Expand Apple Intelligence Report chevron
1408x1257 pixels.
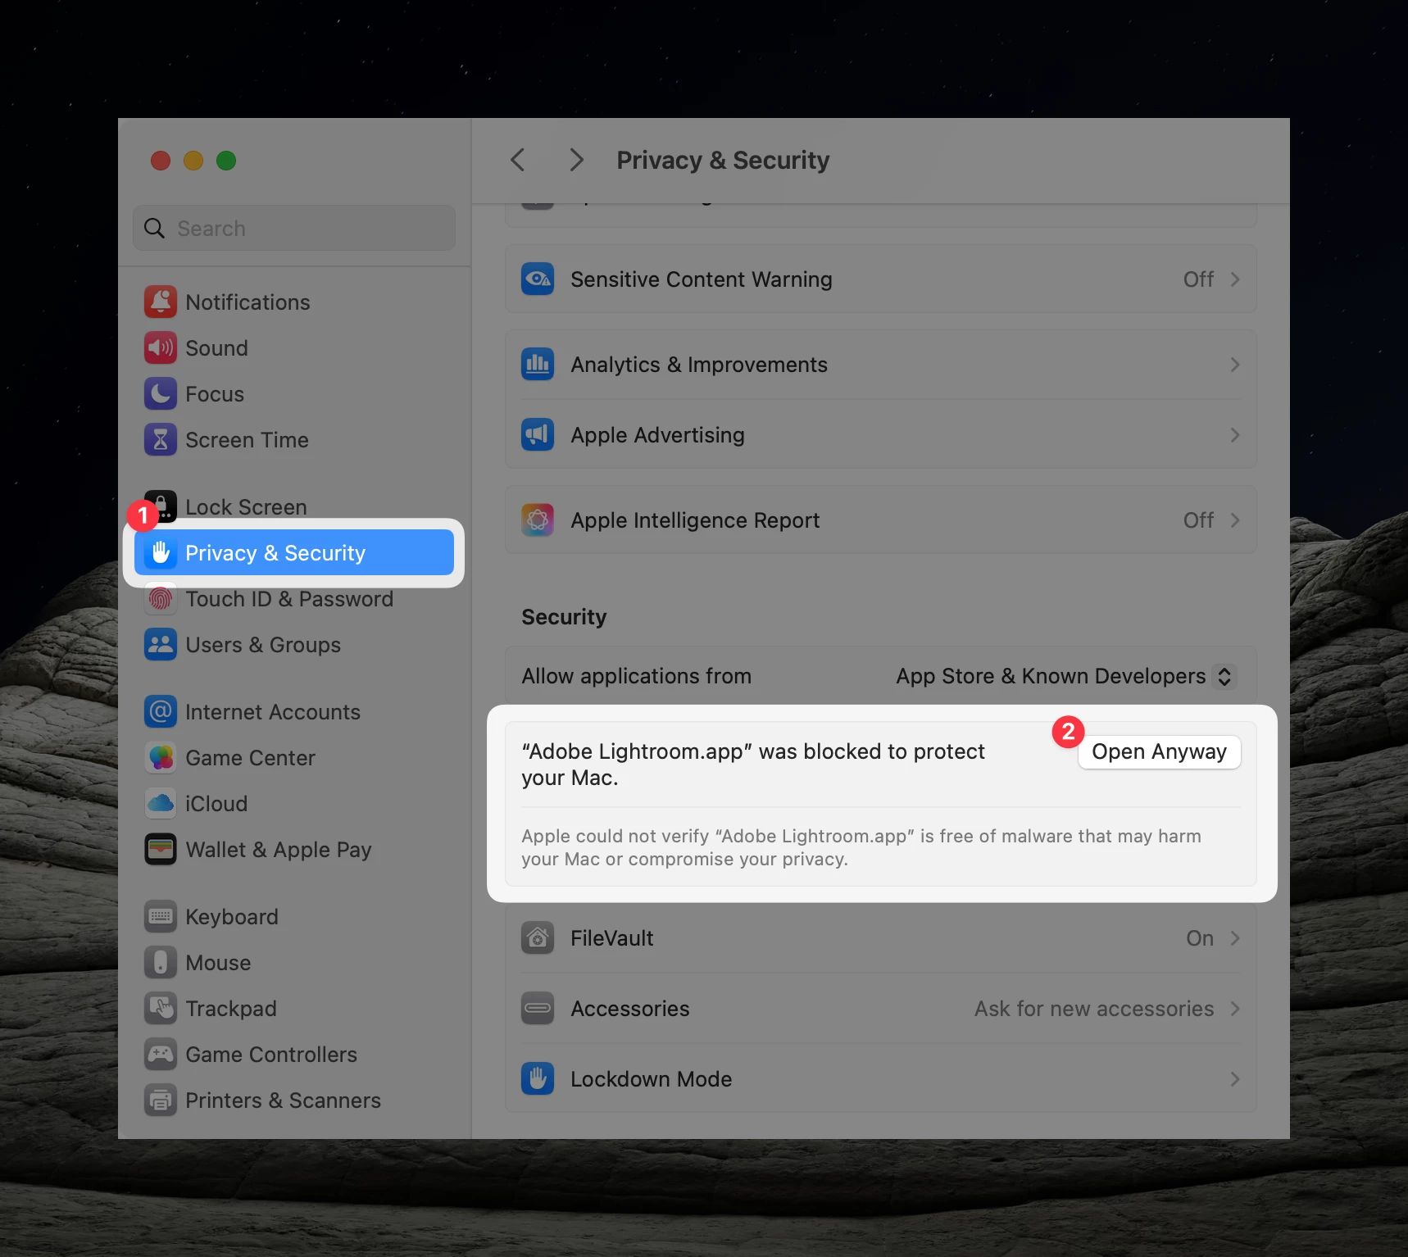pos(1235,520)
